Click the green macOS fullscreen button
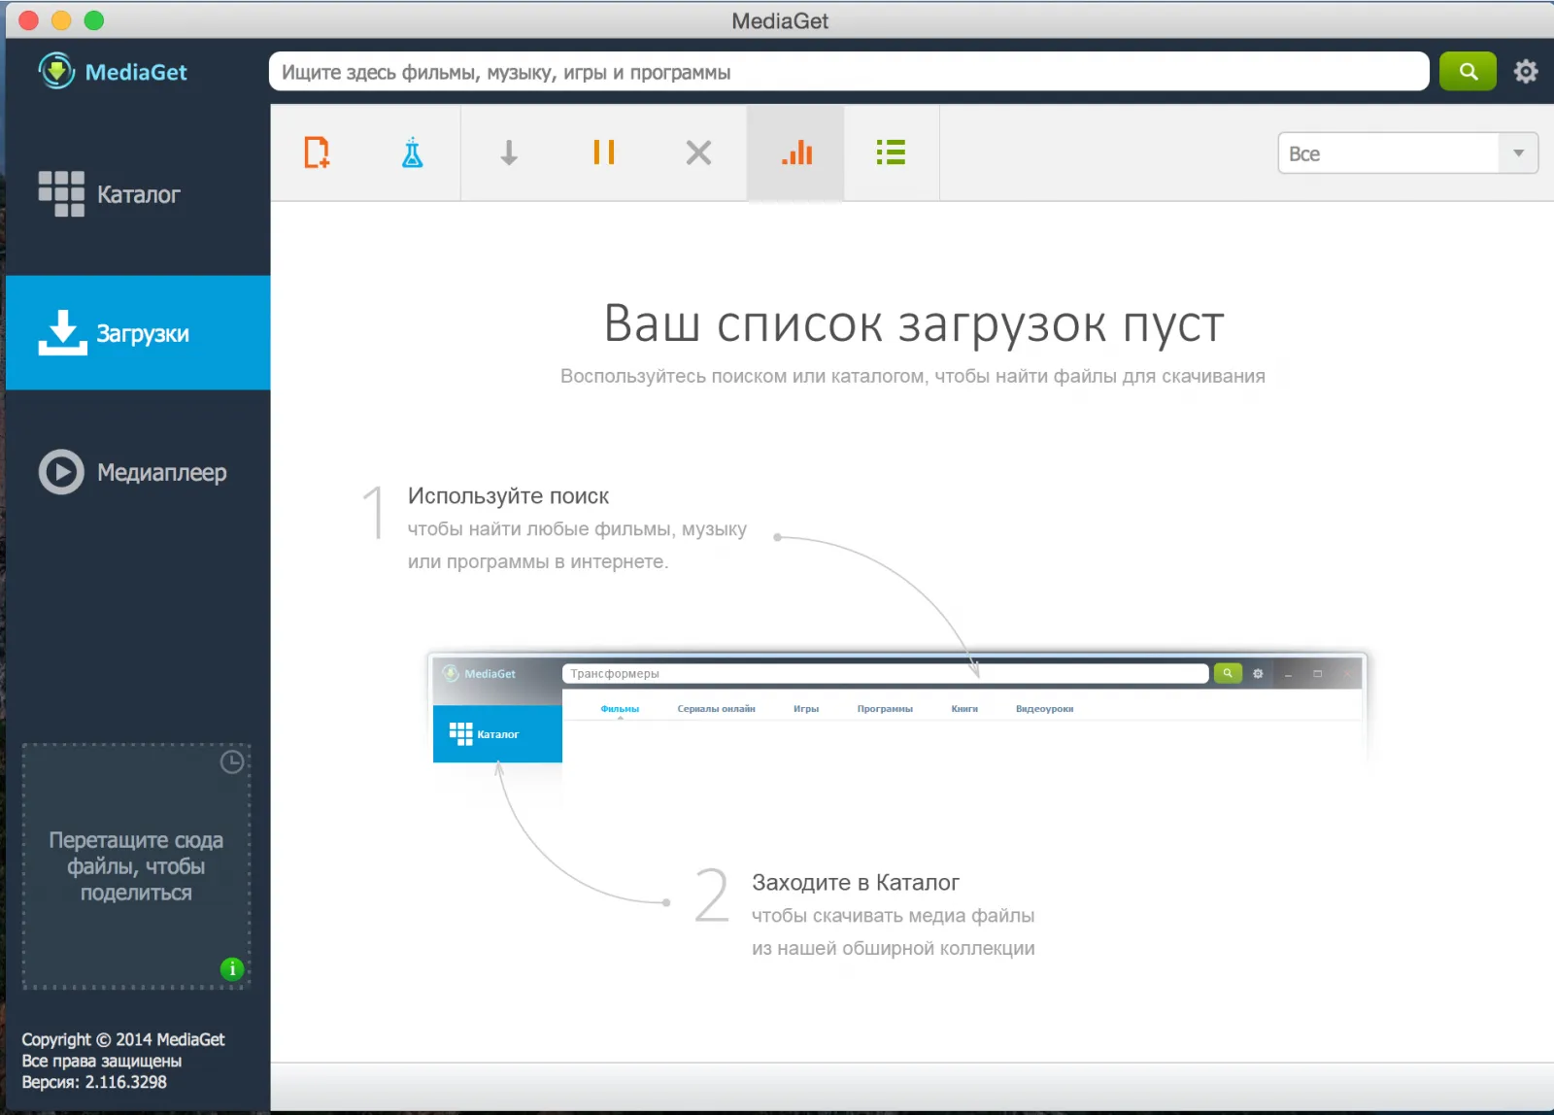The height and width of the screenshot is (1115, 1554). (94, 20)
